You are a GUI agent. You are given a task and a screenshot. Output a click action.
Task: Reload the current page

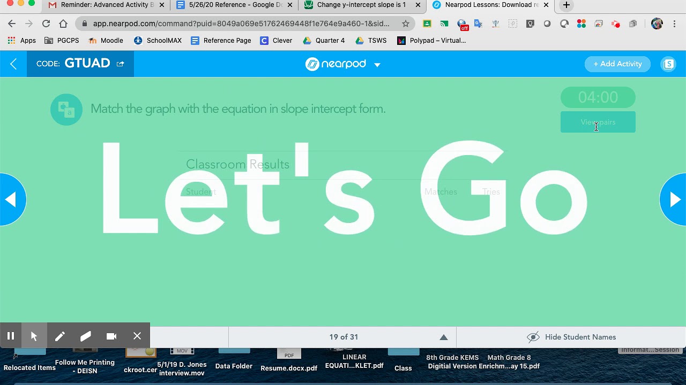(x=46, y=24)
